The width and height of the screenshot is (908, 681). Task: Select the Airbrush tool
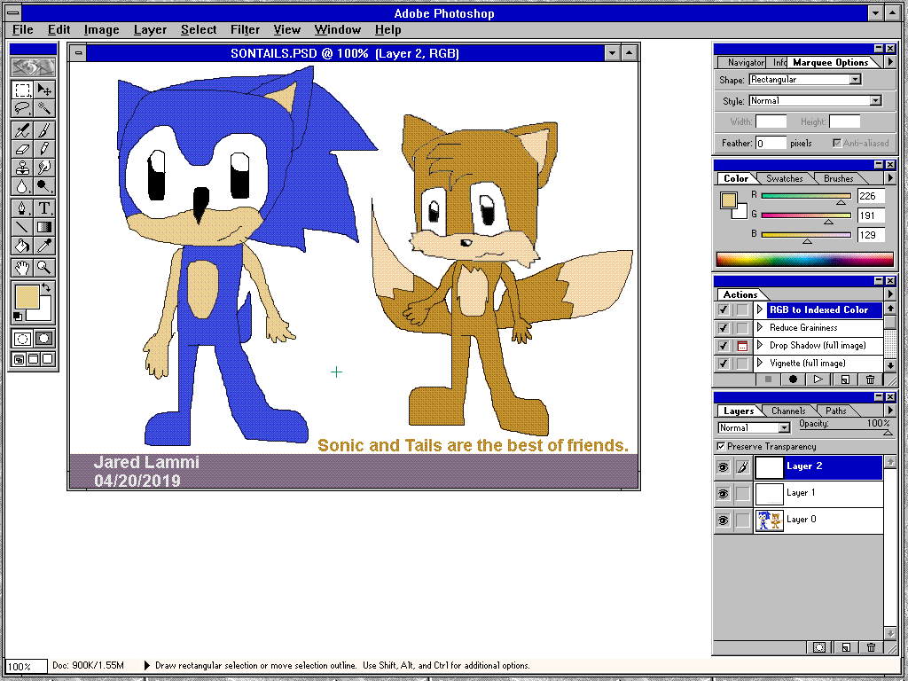coord(22,130)
